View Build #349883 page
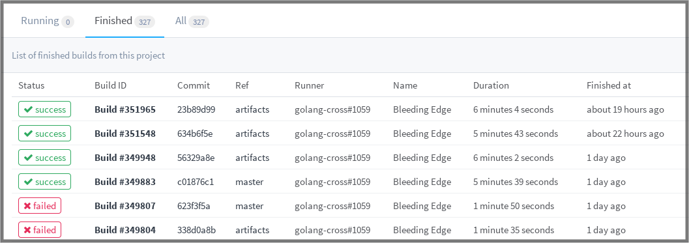Screen dimensions: 689x243 point(125,182)
